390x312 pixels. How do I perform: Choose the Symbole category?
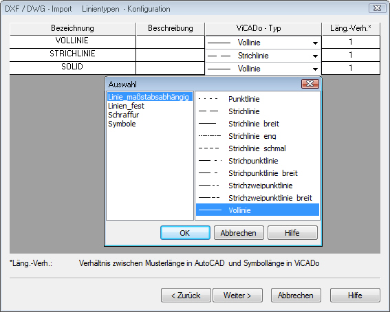click(x=122, y=124)
